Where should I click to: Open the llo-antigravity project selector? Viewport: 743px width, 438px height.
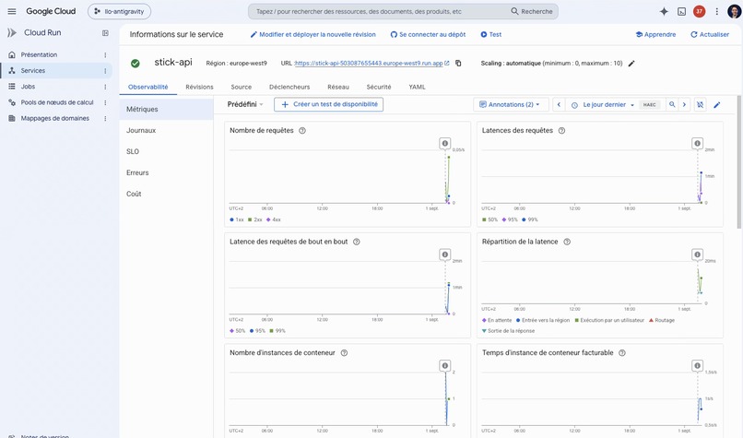119,11
